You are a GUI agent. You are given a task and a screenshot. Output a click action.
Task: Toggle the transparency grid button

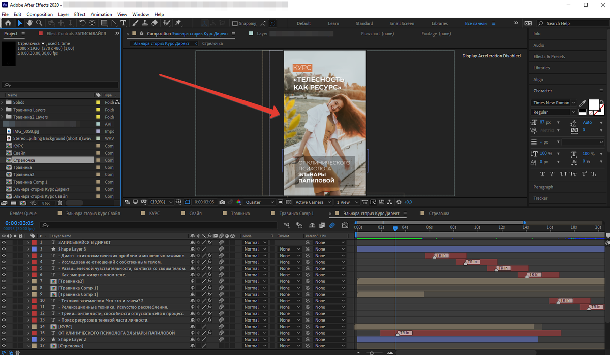288,202
